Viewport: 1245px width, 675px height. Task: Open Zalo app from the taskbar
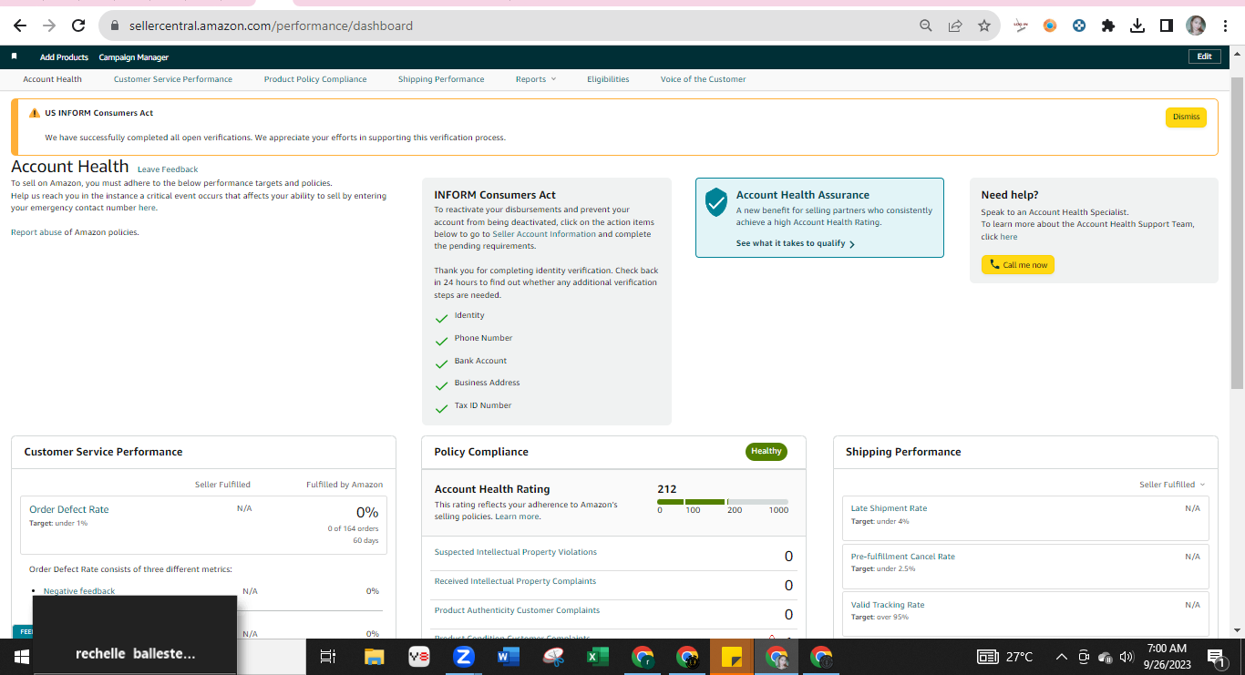point(464,656)
